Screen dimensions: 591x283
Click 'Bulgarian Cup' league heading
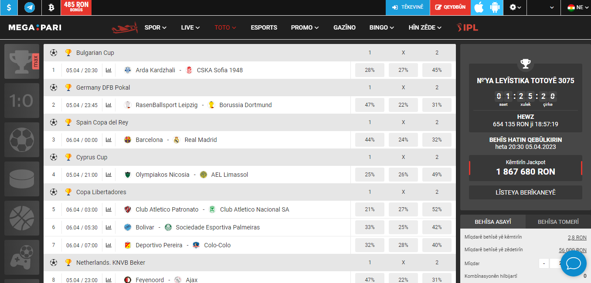95,53
